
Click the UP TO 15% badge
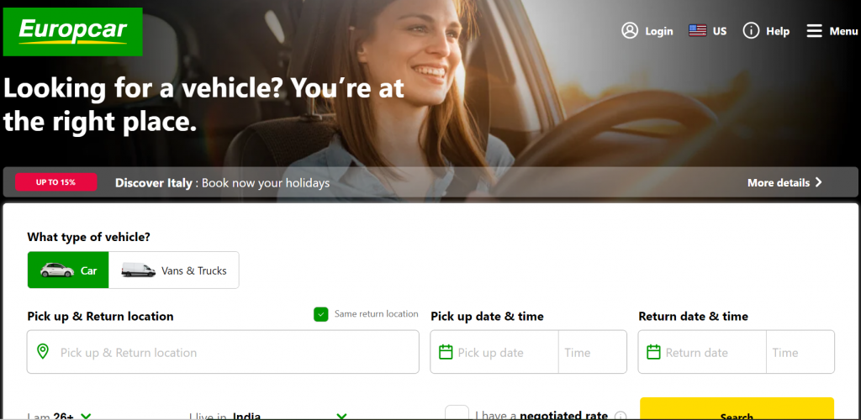56,182
